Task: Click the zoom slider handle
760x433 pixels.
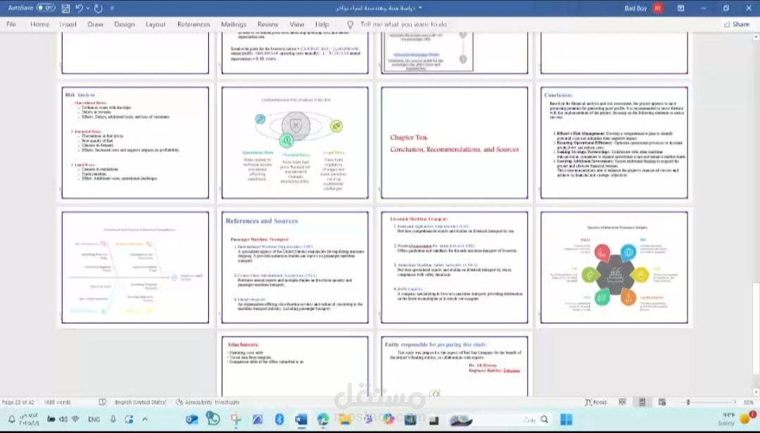Action: click(688, 402)
